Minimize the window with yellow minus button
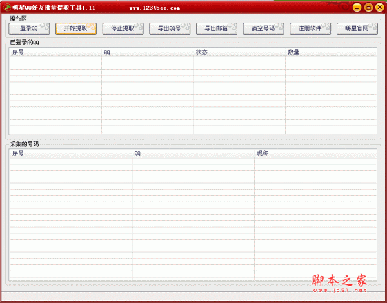This screenshot has height=303, width=387. point(357,7)
